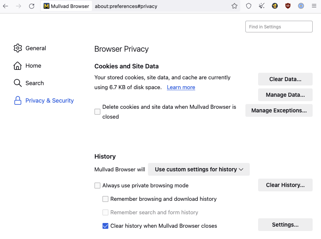Screen dimensions: 321x239
Task: Open the hamburger application menu
Action: point(314,6)
